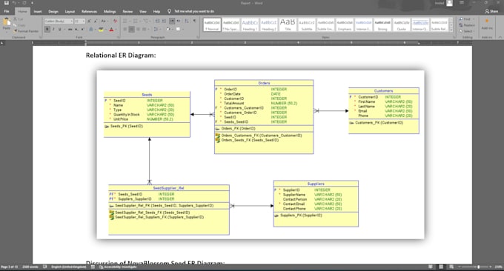Apply the No Spacing style
This screenshot has width=504, height=271.
(x=231, y=24)
